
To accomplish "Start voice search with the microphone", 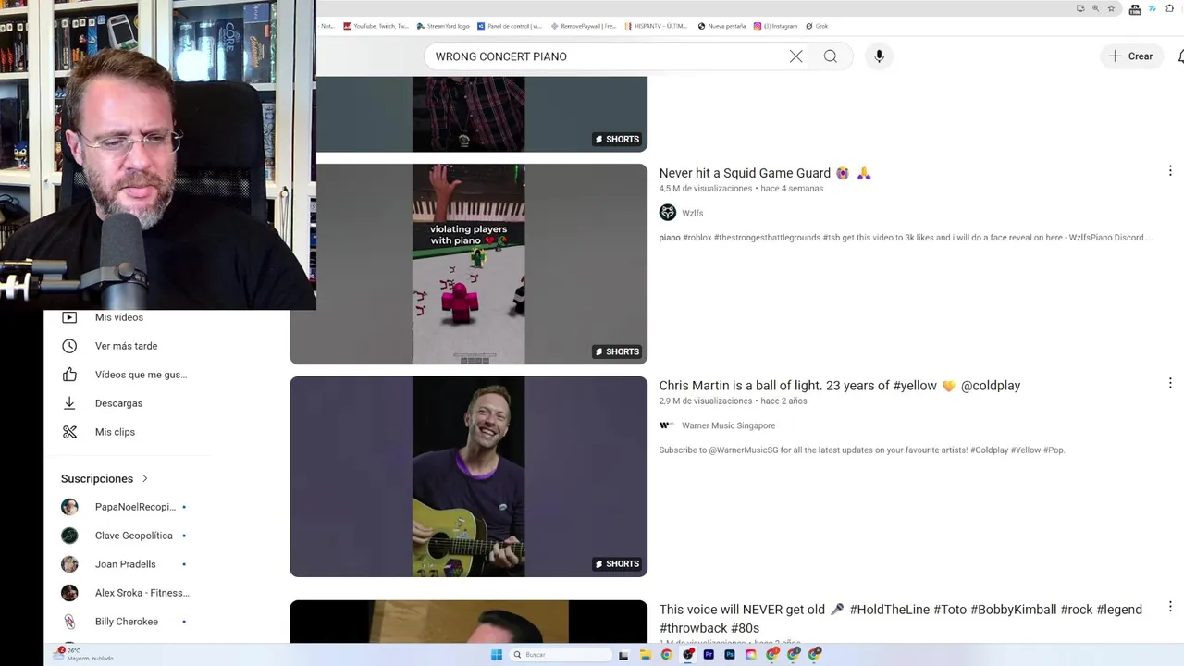I will (879, 56).
